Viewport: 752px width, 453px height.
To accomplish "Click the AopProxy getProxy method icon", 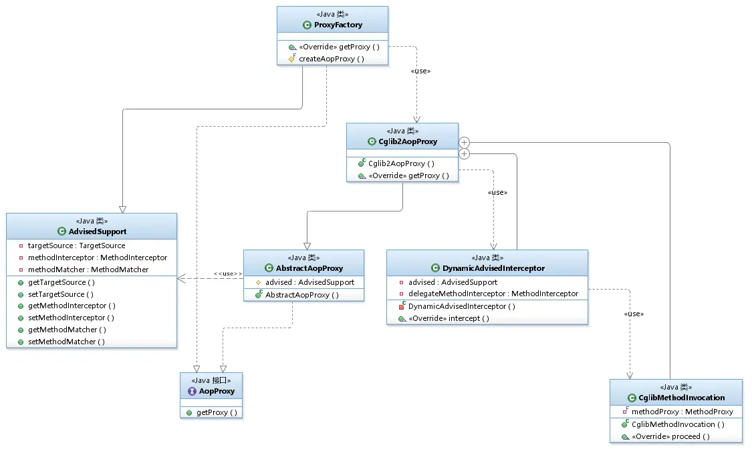I will [189, 413].
